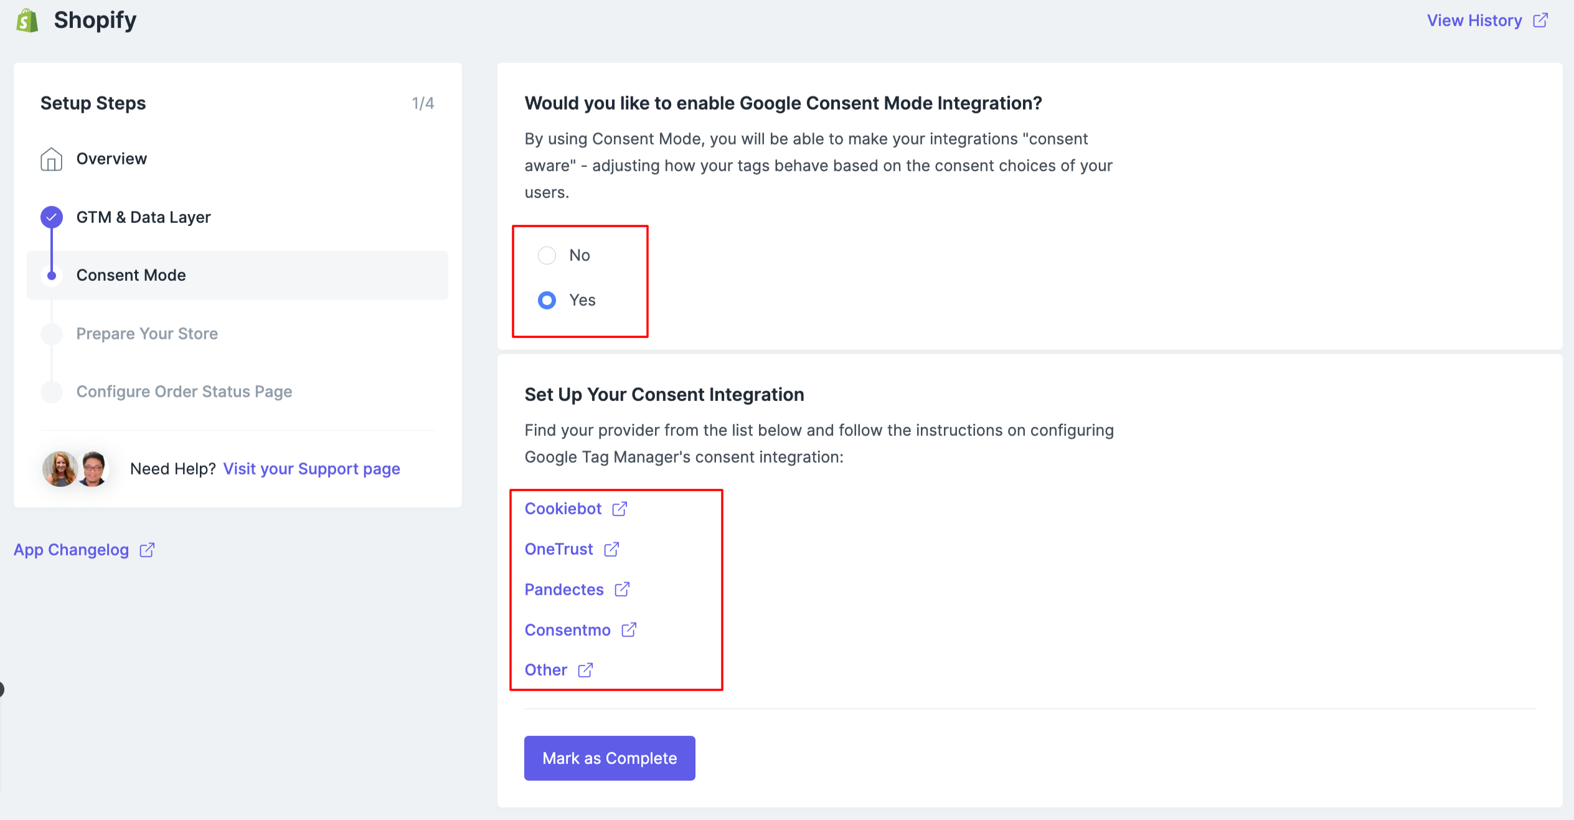This screenshot has width=1574, height=820.
Task: Open the Consentmo provider link
Action: click(x=567, y=630)
